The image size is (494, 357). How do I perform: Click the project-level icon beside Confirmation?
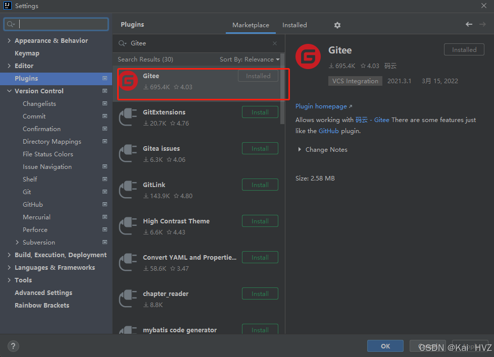[105, 129]
